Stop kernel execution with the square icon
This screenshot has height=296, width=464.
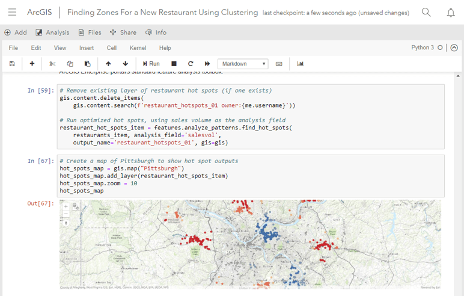point(174,64)
